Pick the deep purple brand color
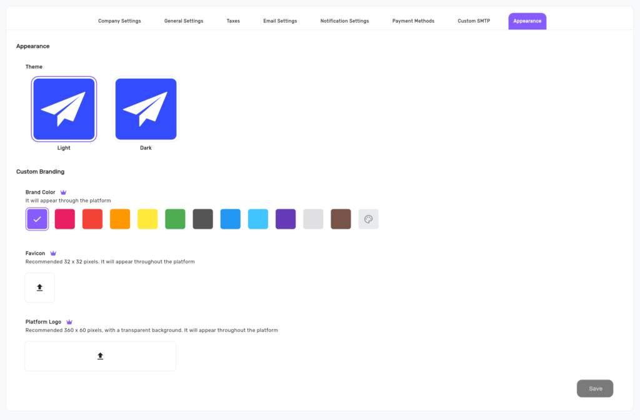Screen dimensions: 640x420 pos(286,219)
